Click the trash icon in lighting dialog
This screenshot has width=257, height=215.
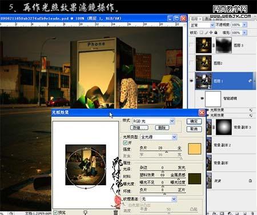coord(115,212)
